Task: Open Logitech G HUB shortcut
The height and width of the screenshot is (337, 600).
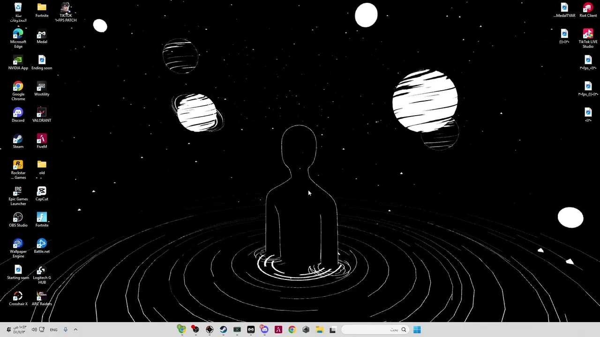Action: [x=42, y=274]
